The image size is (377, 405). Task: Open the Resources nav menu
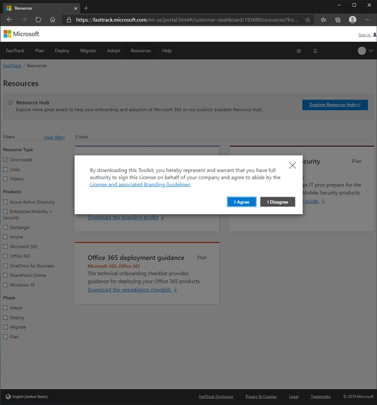[x=141, y=51]
